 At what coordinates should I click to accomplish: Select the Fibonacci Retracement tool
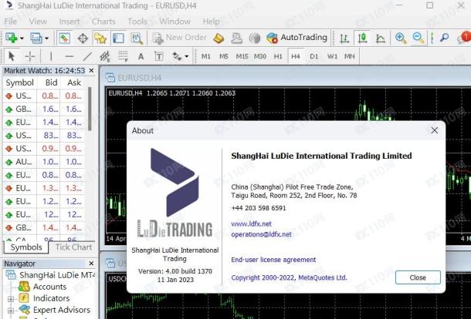[123, 56]
